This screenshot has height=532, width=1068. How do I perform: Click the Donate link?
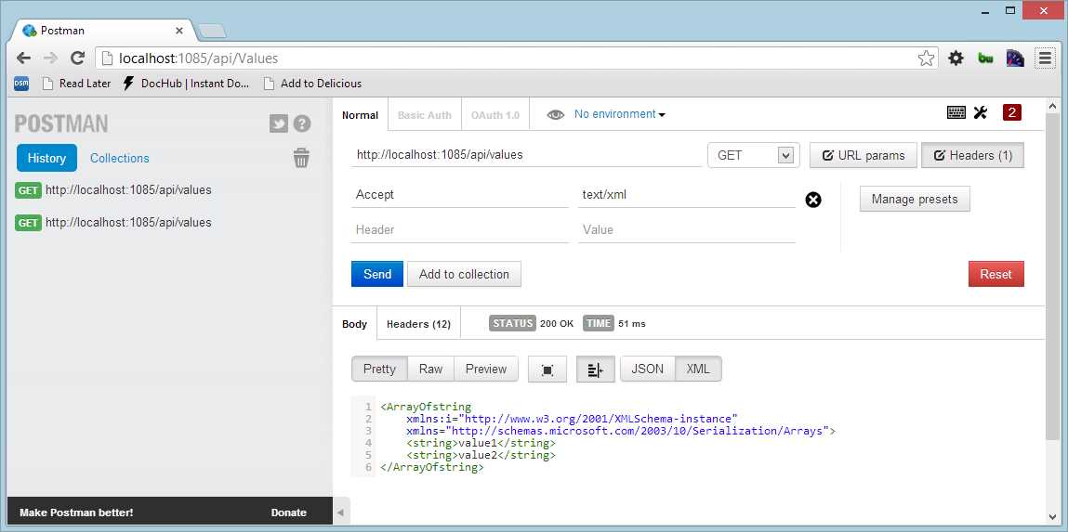[x=289, y=513]
